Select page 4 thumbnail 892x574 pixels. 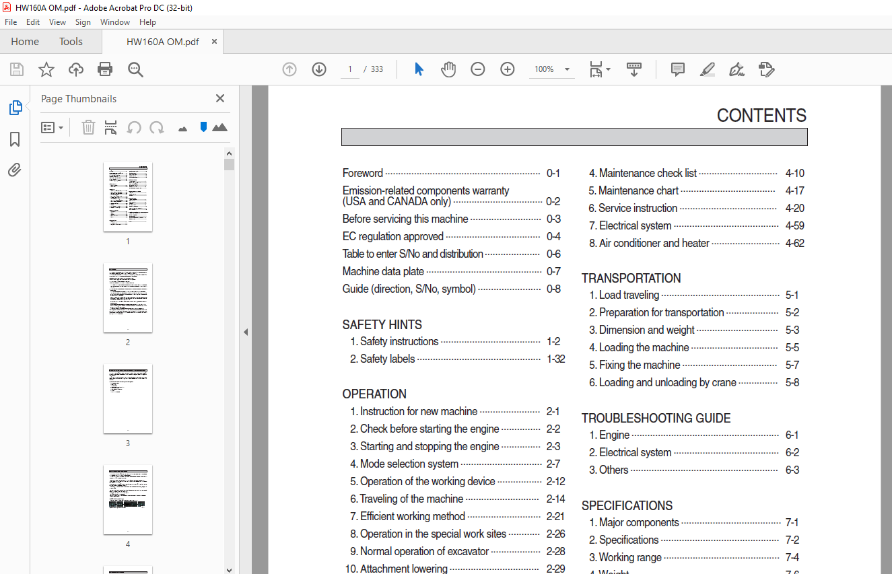128,499
